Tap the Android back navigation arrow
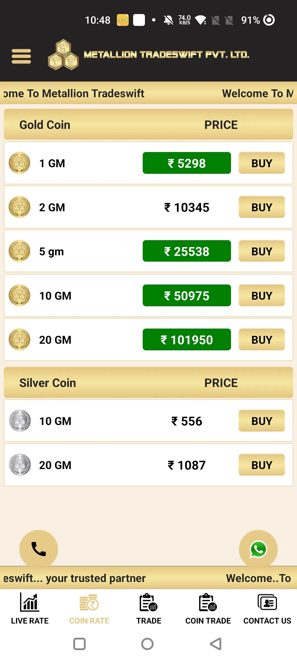The height and width of the screenshot is (661, 297). click(x=216, y=644)
